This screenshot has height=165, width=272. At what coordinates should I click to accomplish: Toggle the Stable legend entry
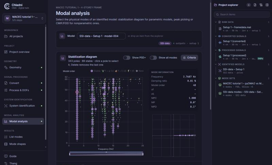point(96,71)
